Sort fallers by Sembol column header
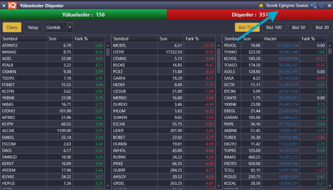 click(134, 39)
